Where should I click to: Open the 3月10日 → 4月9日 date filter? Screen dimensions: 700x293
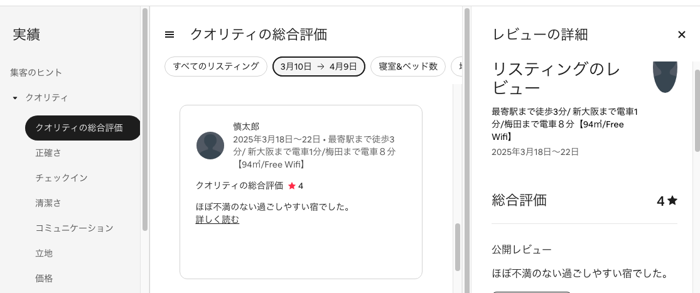pos(319,67)
